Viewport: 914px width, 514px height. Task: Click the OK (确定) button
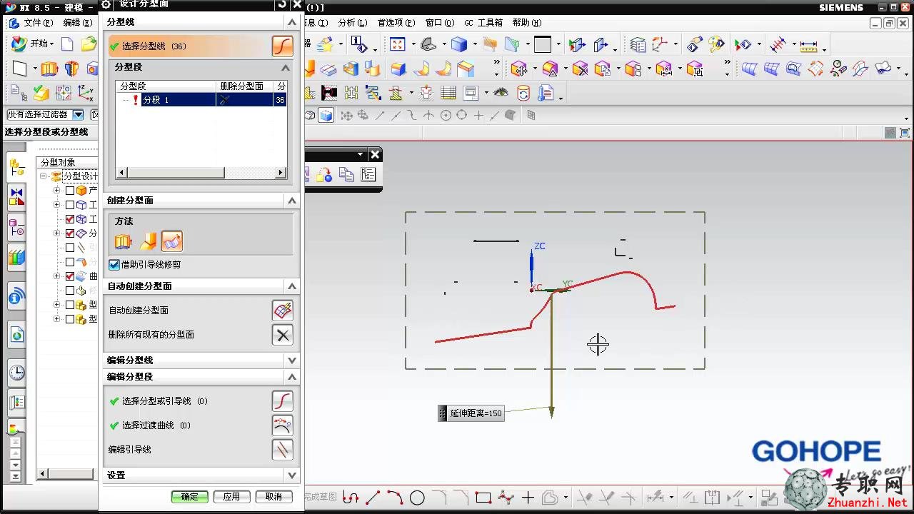(x=190, y=497)
